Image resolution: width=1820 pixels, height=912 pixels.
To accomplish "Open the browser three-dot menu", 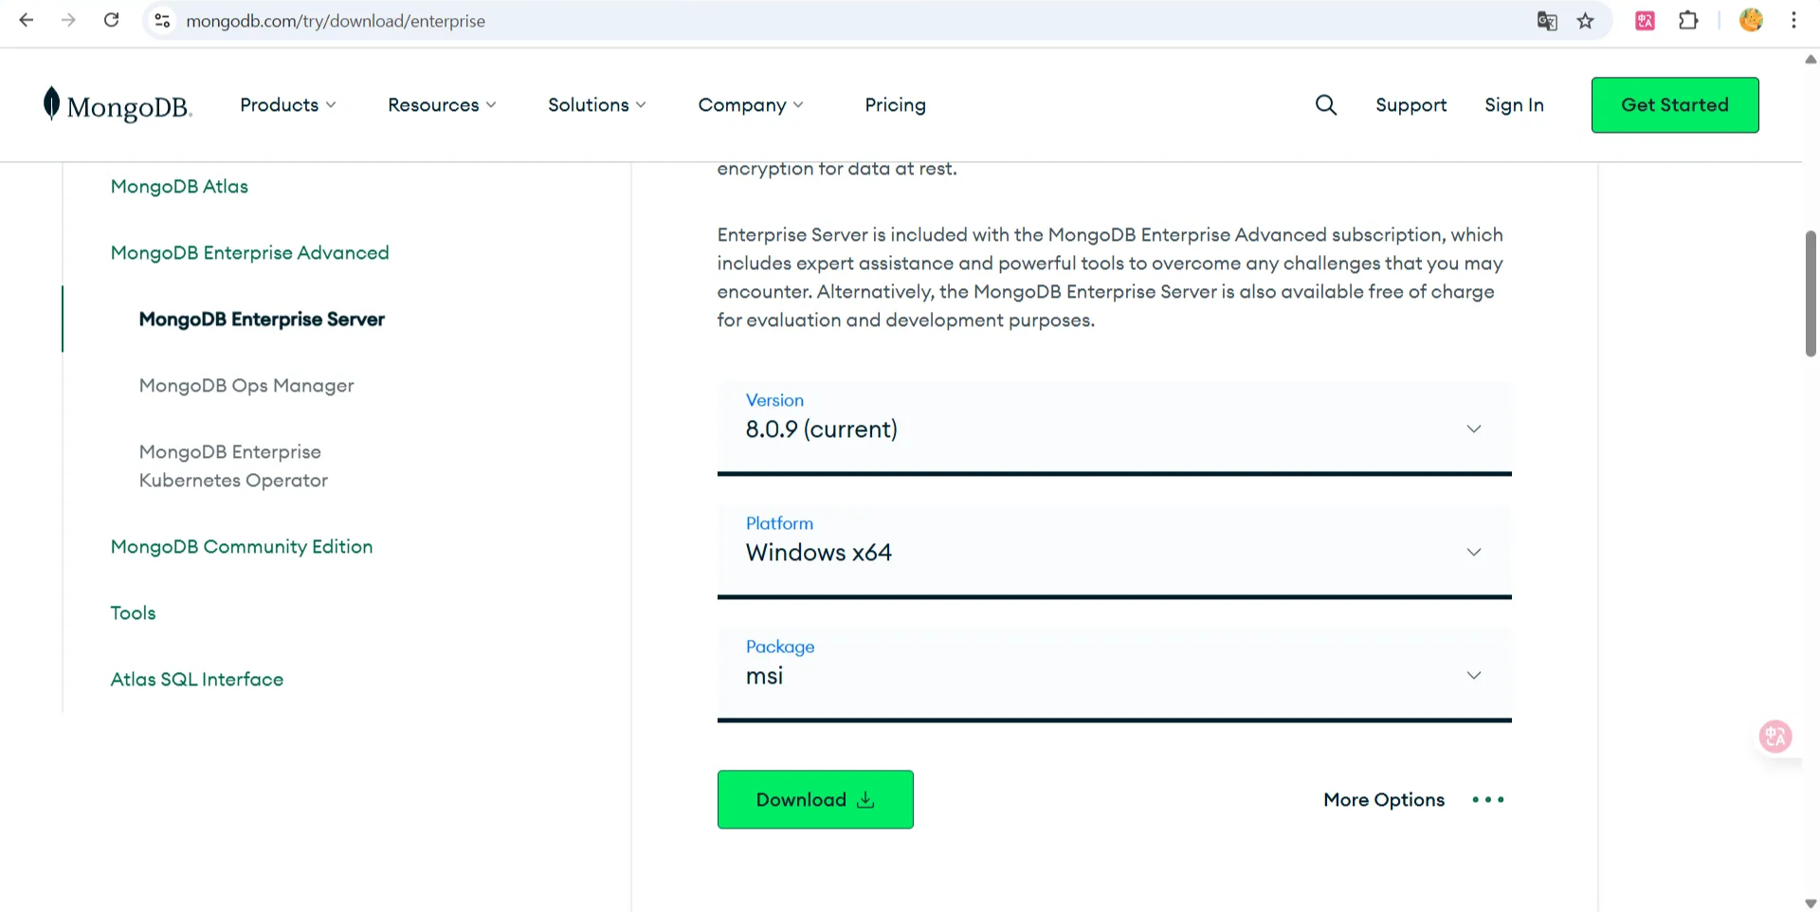I will click(1793, 20).
